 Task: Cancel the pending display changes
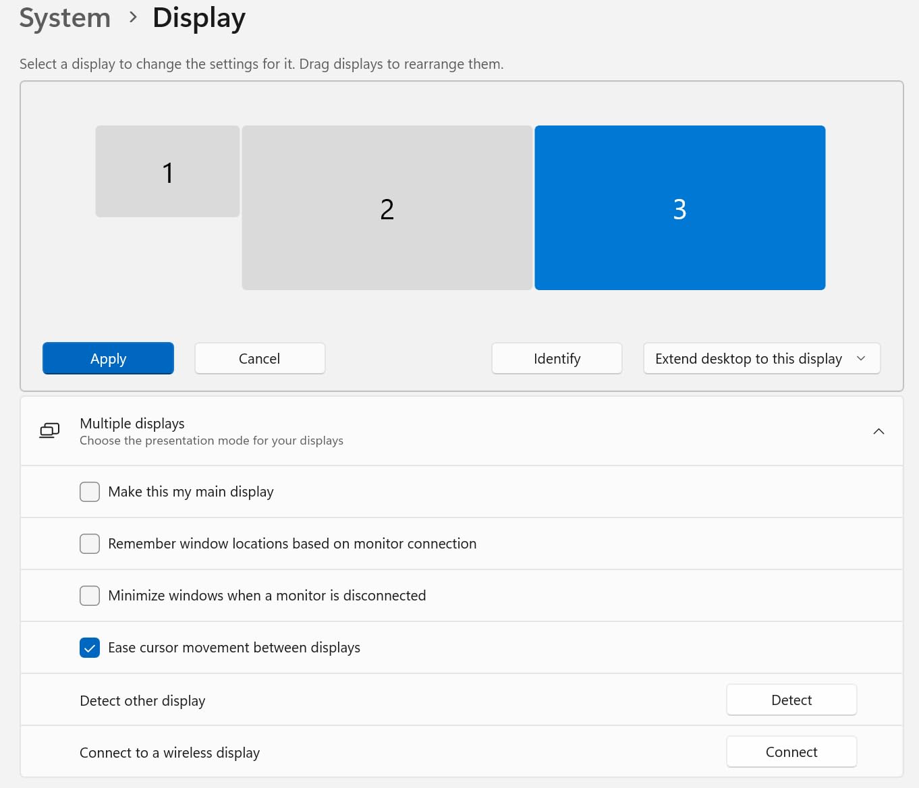tap(260, 358)
